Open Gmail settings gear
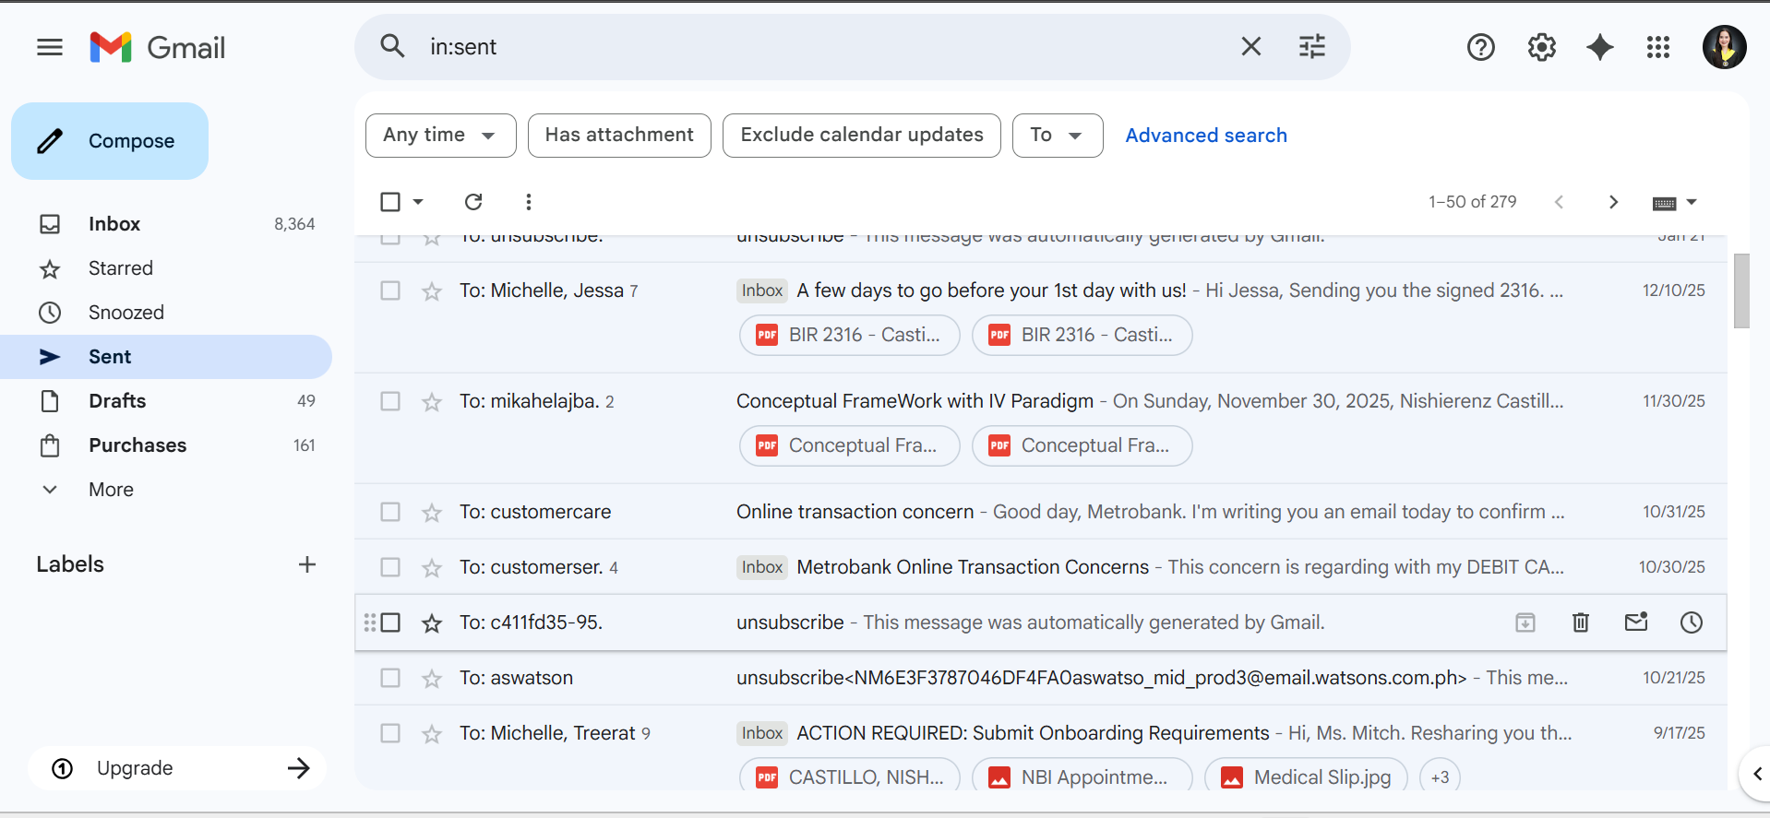 (x=1541, y=47)
